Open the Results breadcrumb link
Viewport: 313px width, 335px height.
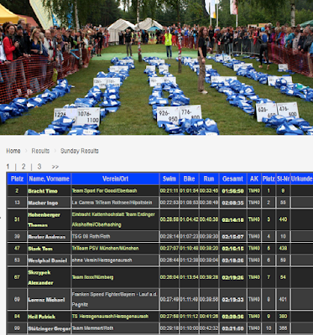pyautogui.click(x=40, y=151)
